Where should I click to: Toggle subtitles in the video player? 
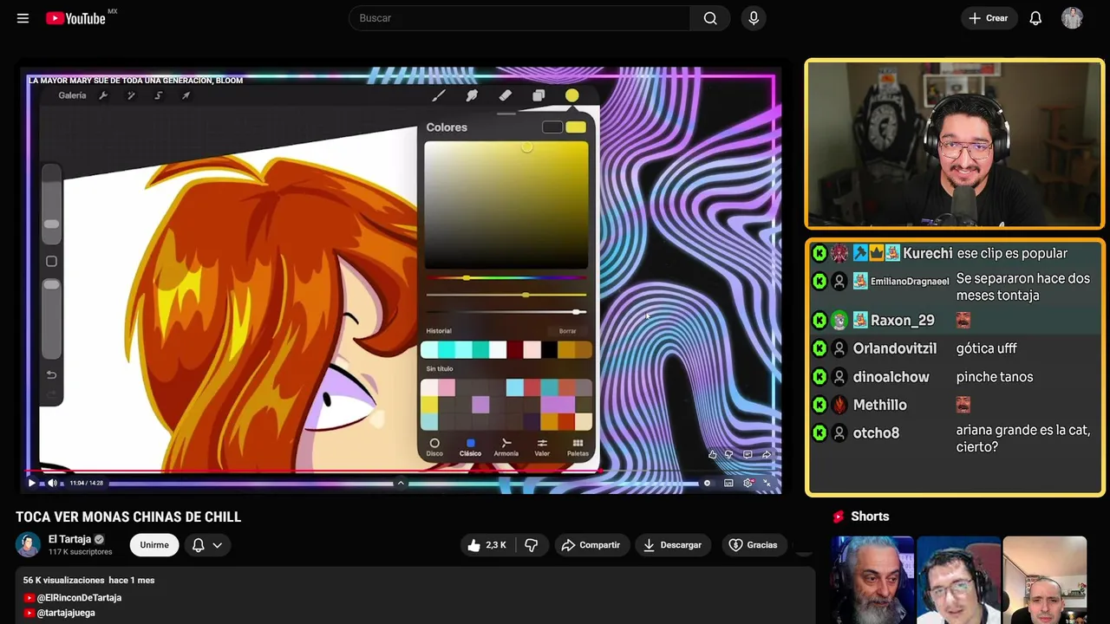pos(728,483)
